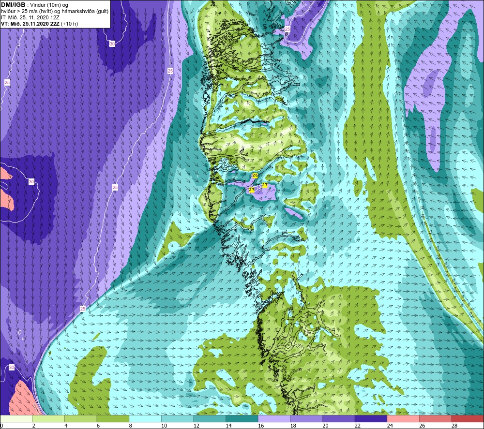This screenshot has height=429, width=484.
Task: Click the 20–22 m/s violet legend swatch
Action: tap(339, 418)
